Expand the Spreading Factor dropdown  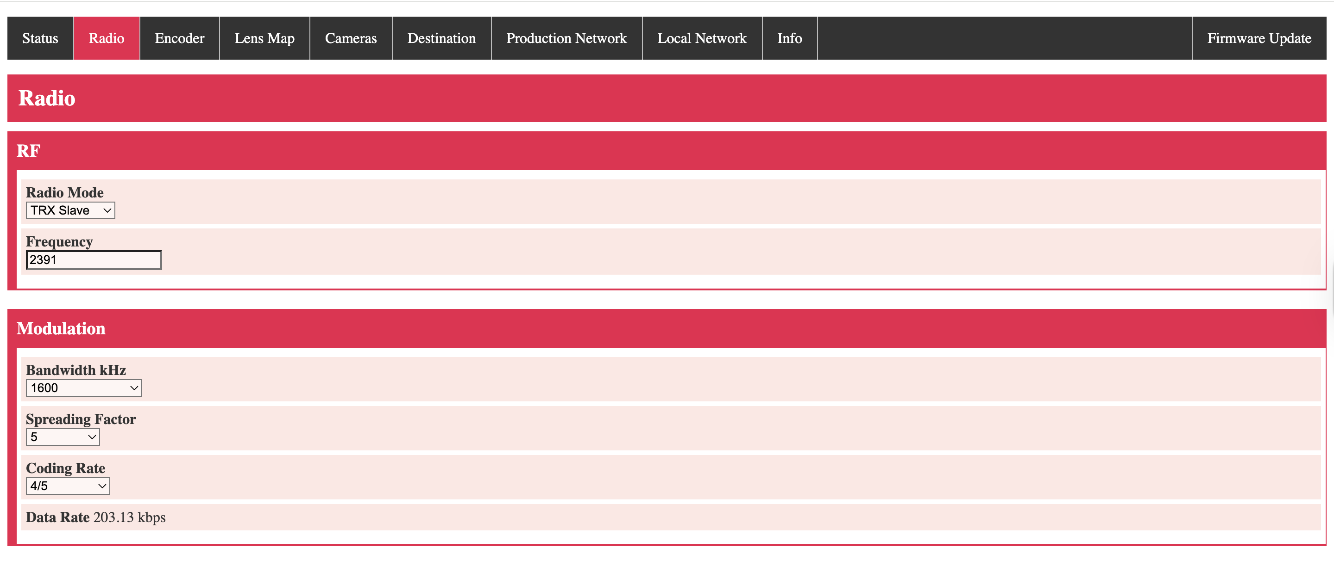click(x=63, y=437)
